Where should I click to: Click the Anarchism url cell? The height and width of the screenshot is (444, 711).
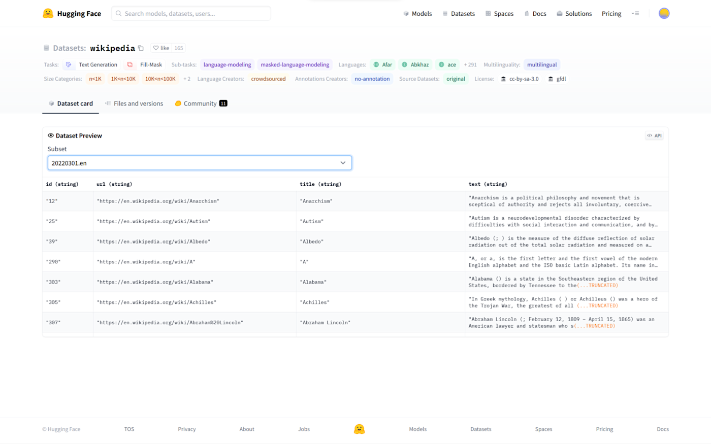(x=195, y=201)
